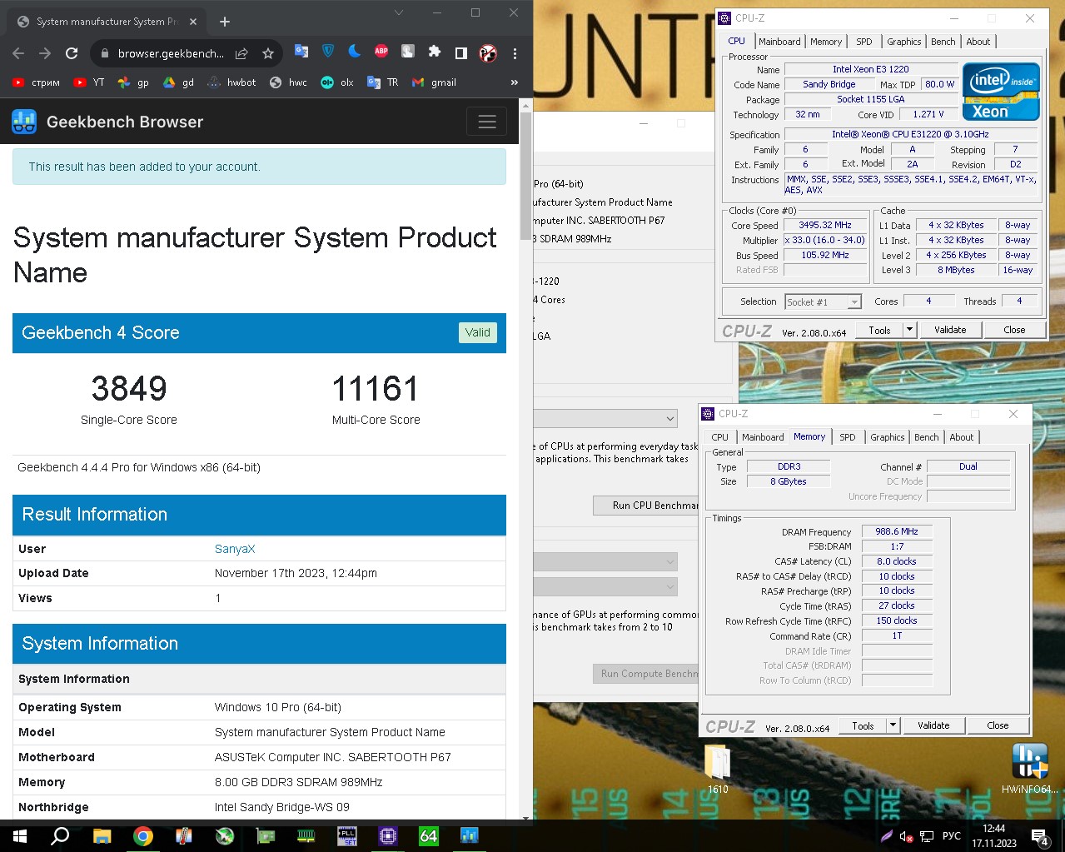Expand Geekbench hamburger navigation menu
Image resolution: width=1065 pixels, height=852 pixels.
(487, 122)
